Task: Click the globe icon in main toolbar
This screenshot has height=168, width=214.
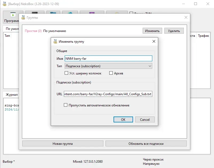Action: pos(70,12)
